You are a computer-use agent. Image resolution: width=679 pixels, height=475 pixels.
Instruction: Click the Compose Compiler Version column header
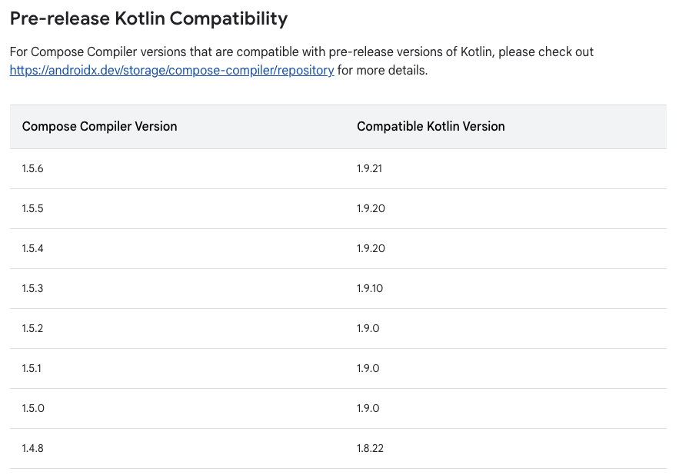click(99, 126)
